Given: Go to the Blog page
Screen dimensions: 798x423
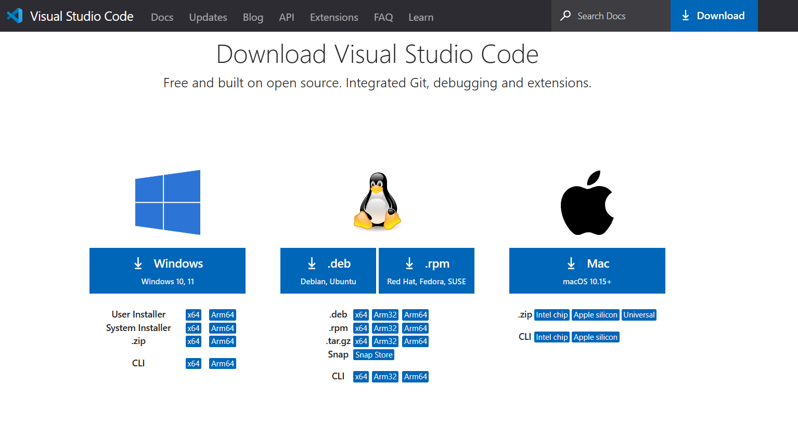Looking at the screenshot, I should coord(253,17).
